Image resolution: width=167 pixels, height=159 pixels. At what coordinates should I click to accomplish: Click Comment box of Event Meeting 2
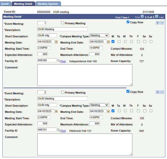pyautogui.click(x=85, y=145)
